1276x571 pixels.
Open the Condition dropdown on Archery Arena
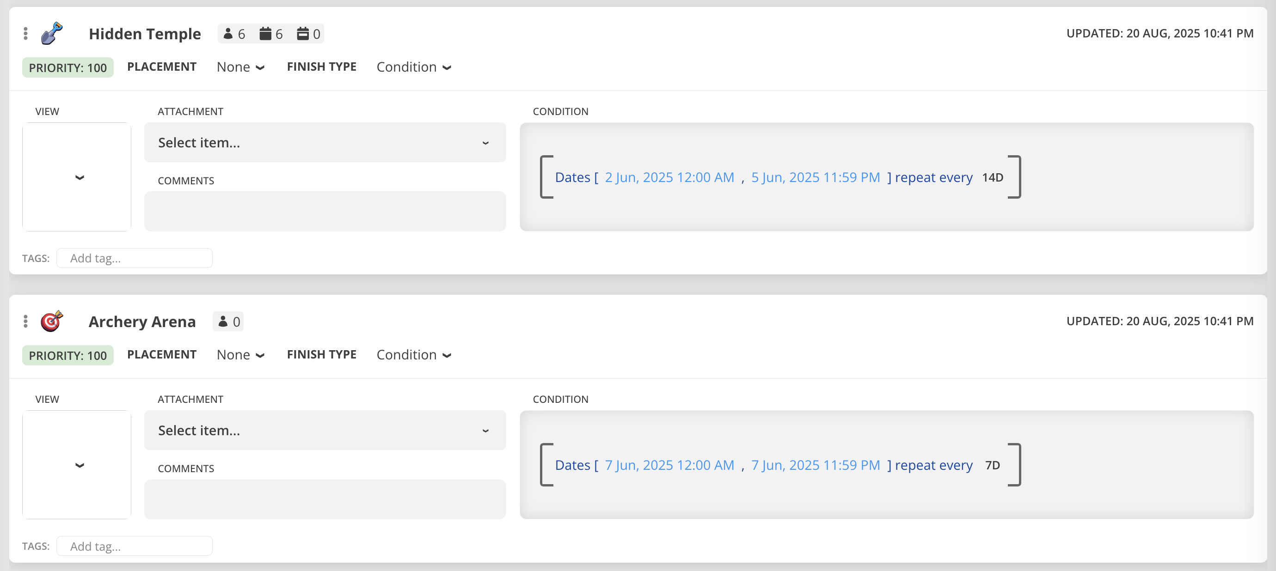coord(414,354)
